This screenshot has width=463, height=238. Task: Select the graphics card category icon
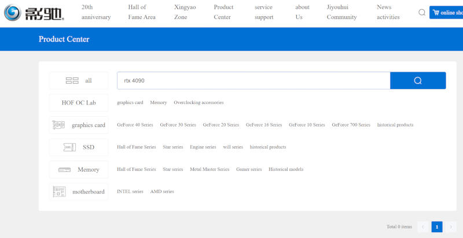[x=59, y=125]
